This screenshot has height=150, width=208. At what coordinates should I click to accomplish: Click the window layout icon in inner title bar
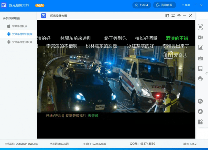(167, 16)
